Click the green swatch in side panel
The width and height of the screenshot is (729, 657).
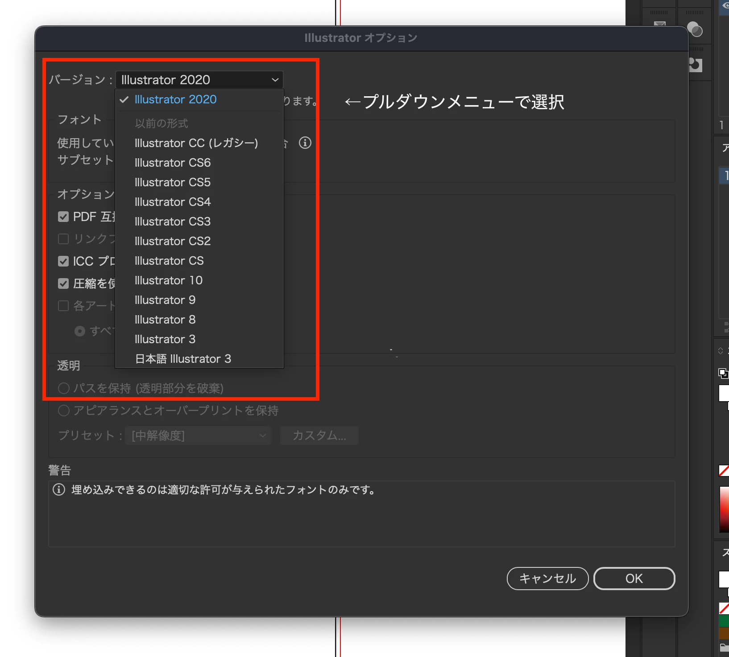tap(724, 620)
